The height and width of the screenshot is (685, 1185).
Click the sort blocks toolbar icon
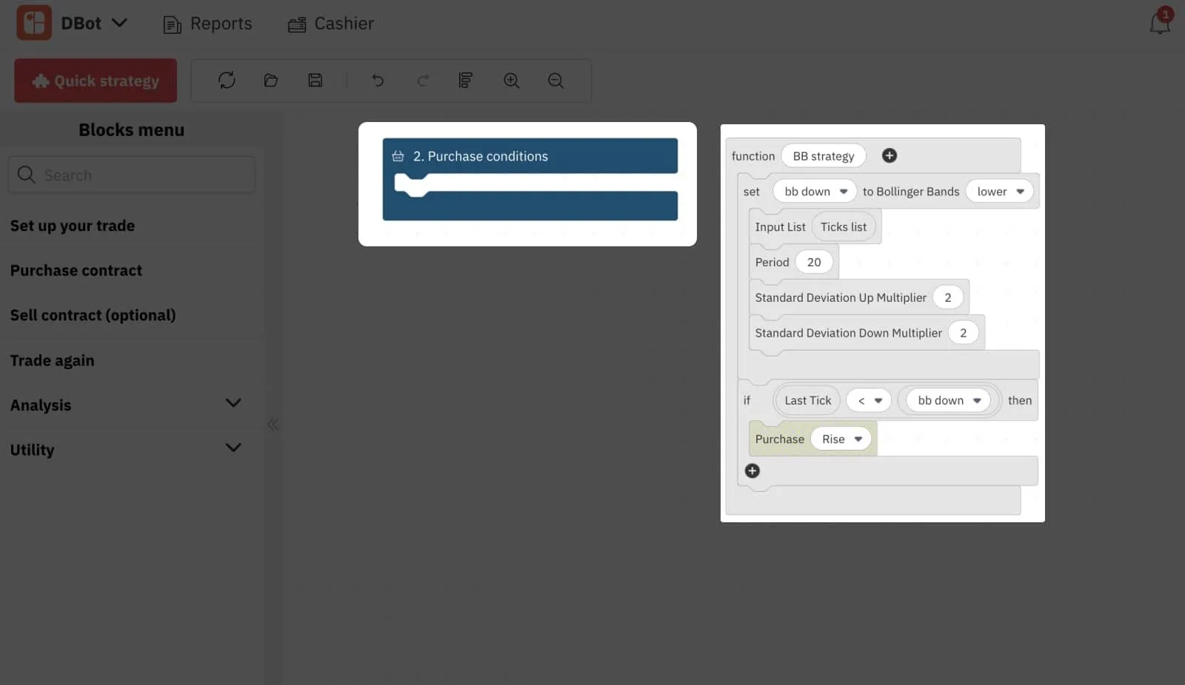[466, 81]
